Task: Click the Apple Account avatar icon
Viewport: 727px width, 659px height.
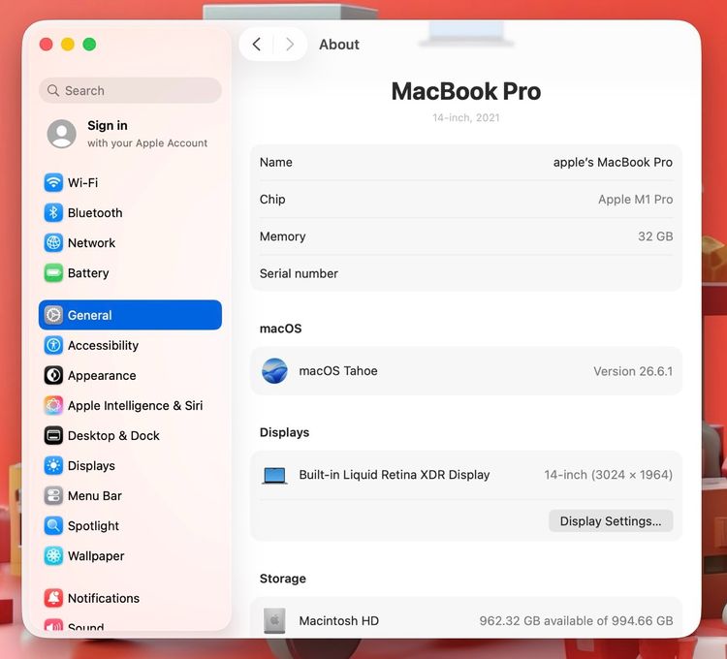Action: (x=62, y=134)
